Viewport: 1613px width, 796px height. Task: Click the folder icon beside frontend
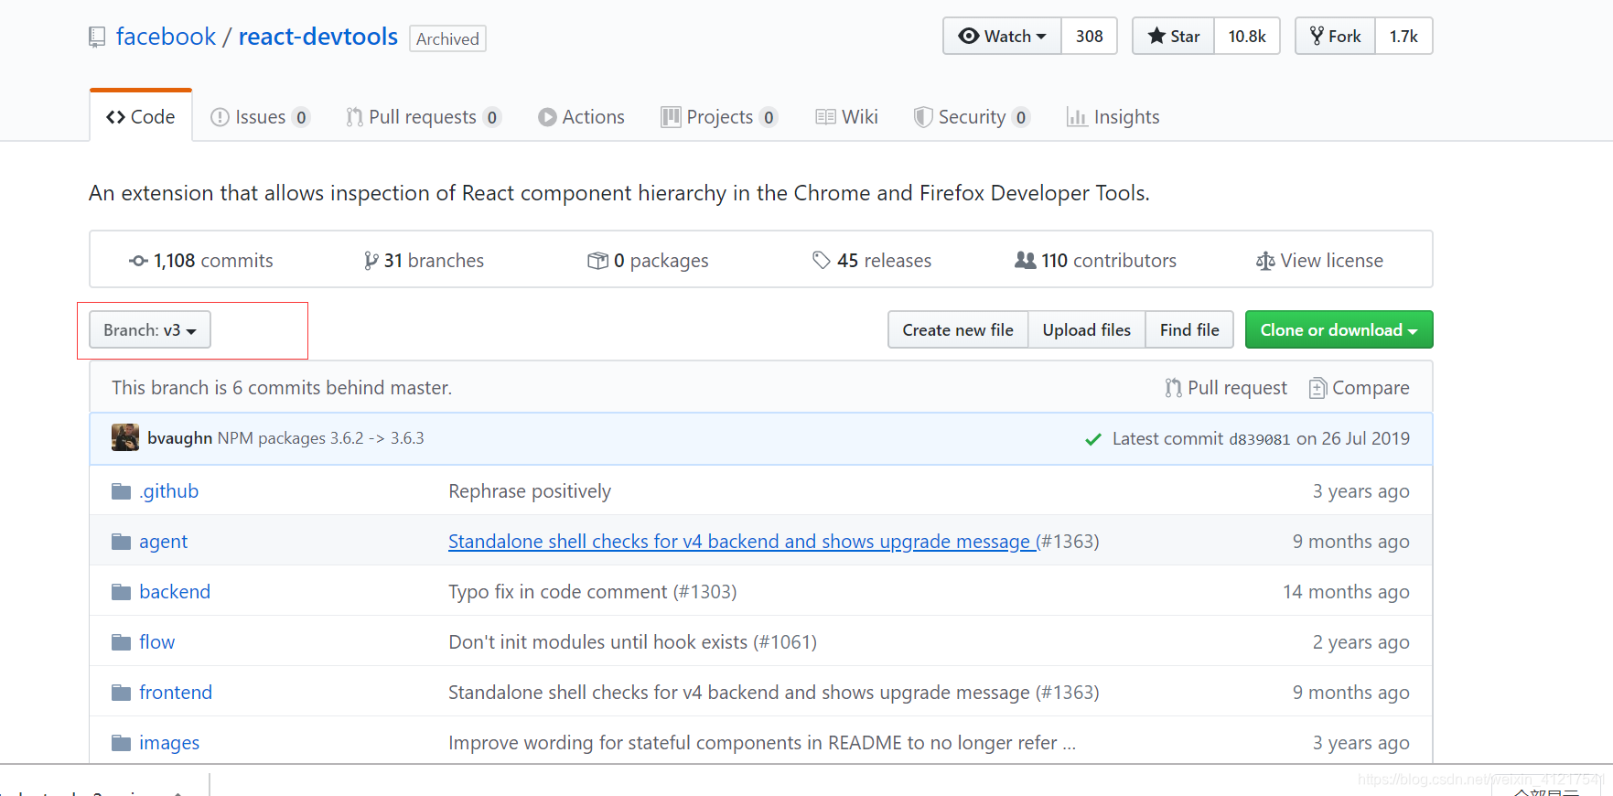121,693
